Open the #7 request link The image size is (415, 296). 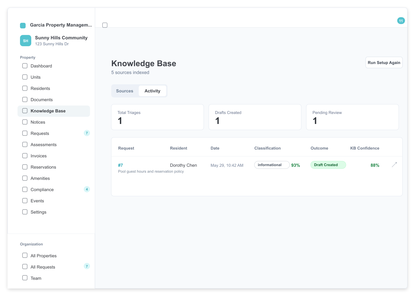click(120, 165)
